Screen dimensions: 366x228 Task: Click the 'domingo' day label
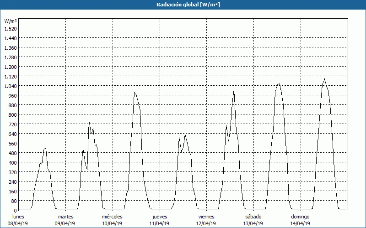tap(300, 217)
